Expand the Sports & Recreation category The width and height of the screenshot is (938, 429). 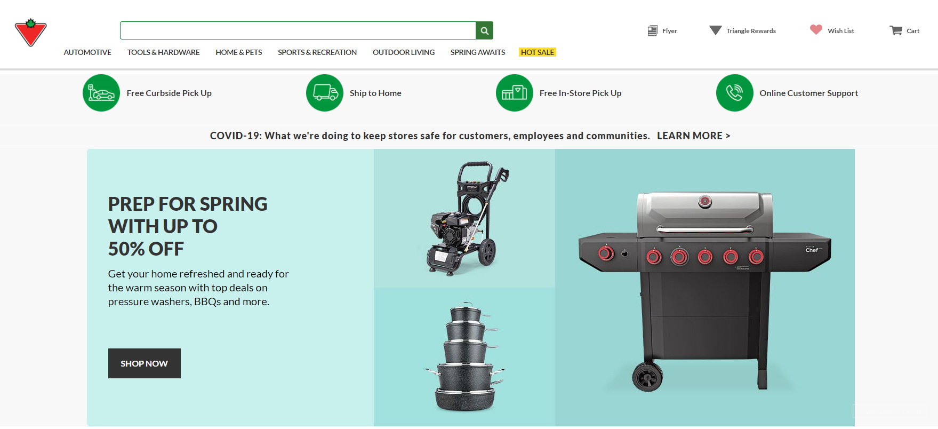317,52
